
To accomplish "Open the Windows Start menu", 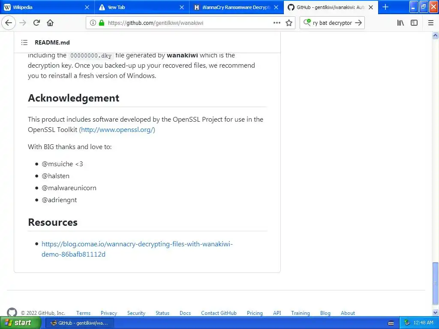I will [x=20, y=323].
